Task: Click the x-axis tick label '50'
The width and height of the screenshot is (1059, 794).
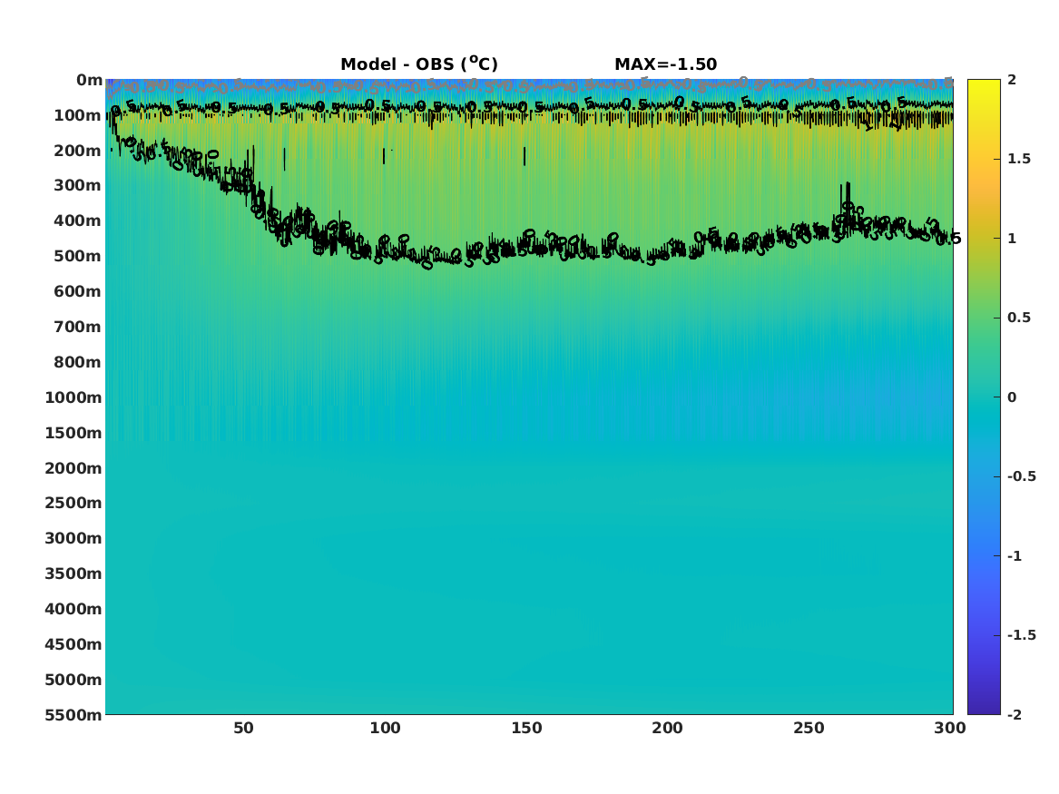Action: tap(244, 729)
